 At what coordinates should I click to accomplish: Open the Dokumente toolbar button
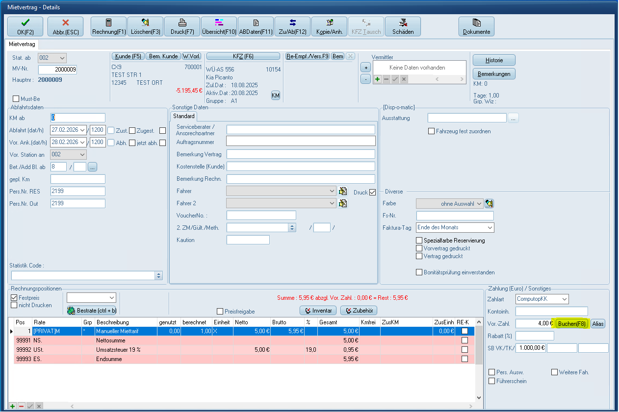click(476, 26)
